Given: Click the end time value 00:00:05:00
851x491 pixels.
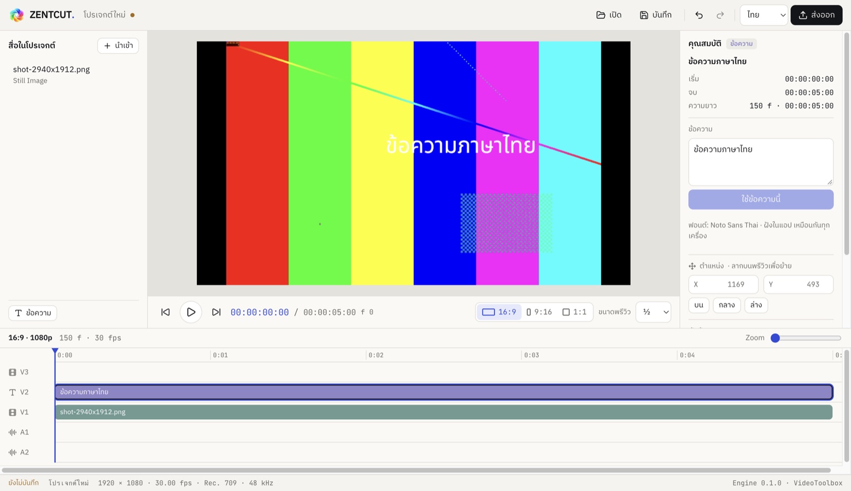Looking at the screenshot, I should pyautogui.click(x=809, y=92).
